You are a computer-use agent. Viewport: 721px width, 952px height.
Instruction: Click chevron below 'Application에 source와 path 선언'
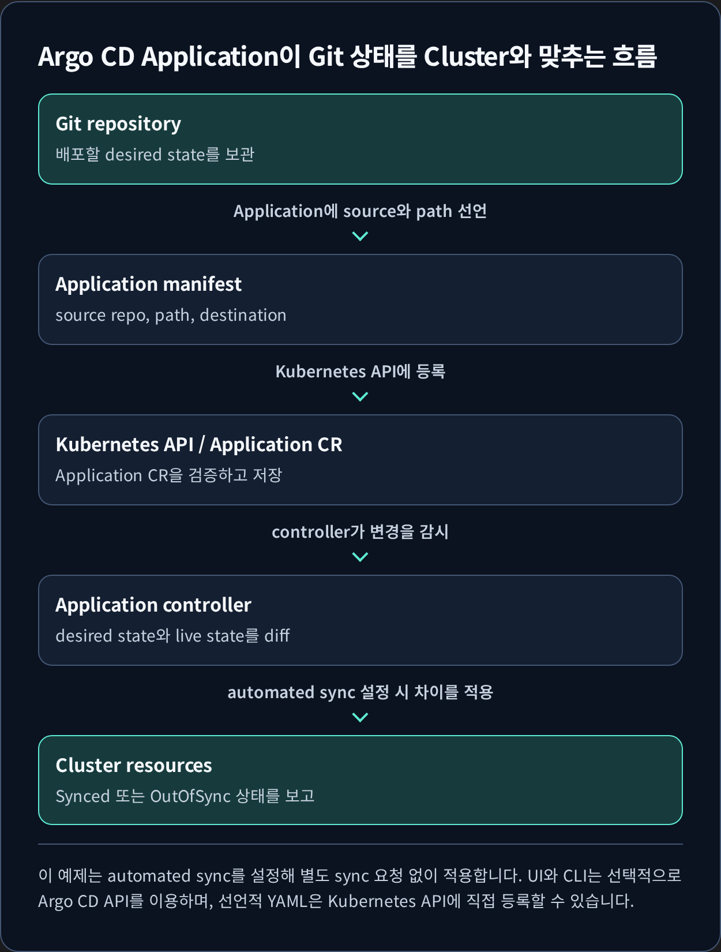tap(360, 236)
